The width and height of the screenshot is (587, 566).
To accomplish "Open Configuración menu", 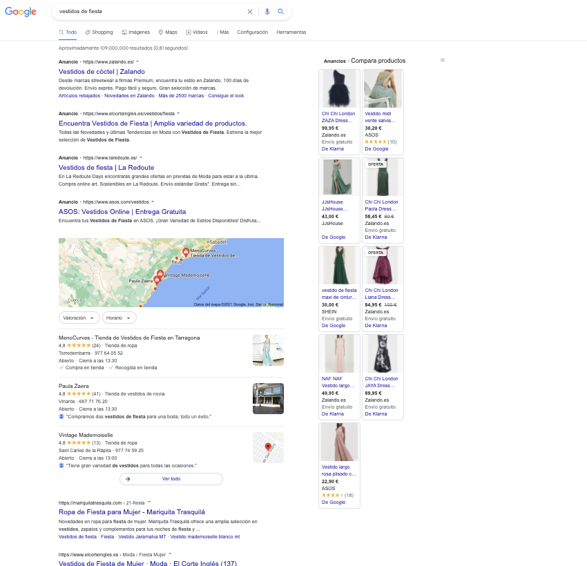I will point(253,32).
